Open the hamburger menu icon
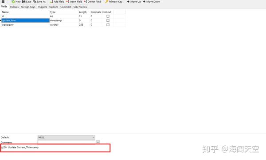 pyautogui.click(x=3, y=1)
